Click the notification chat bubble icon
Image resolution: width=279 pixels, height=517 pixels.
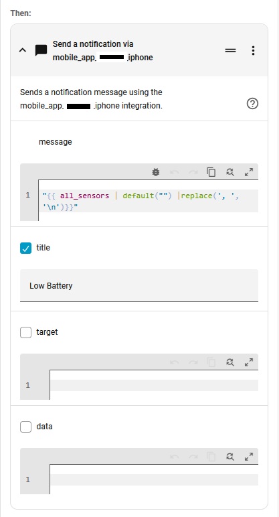[x=41, y=51]
